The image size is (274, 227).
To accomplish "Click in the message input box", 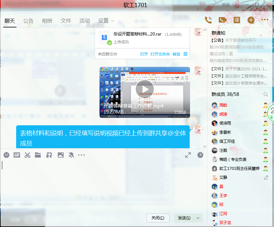I will (97, 184).
